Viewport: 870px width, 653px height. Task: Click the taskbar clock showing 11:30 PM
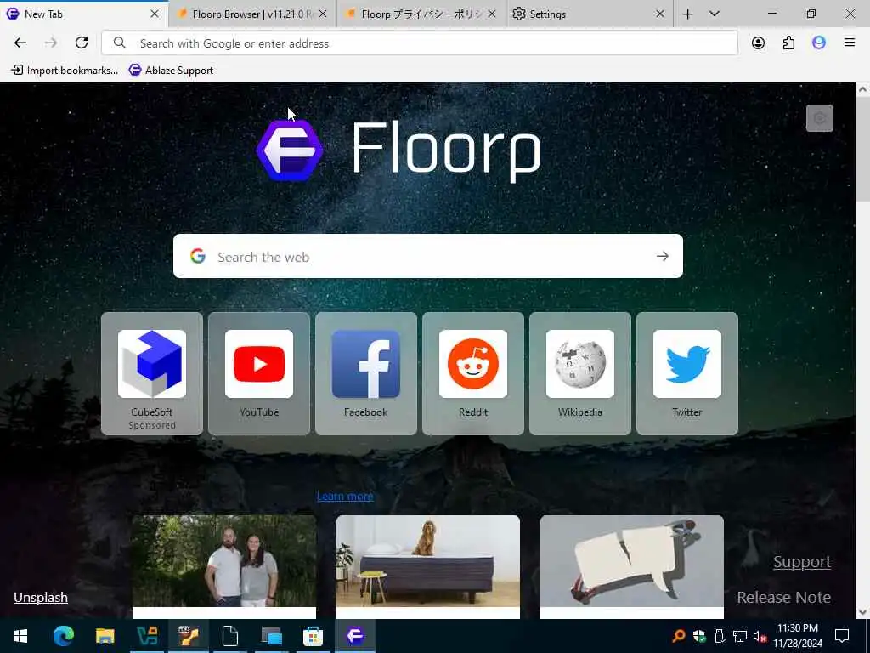pos(797,636)
